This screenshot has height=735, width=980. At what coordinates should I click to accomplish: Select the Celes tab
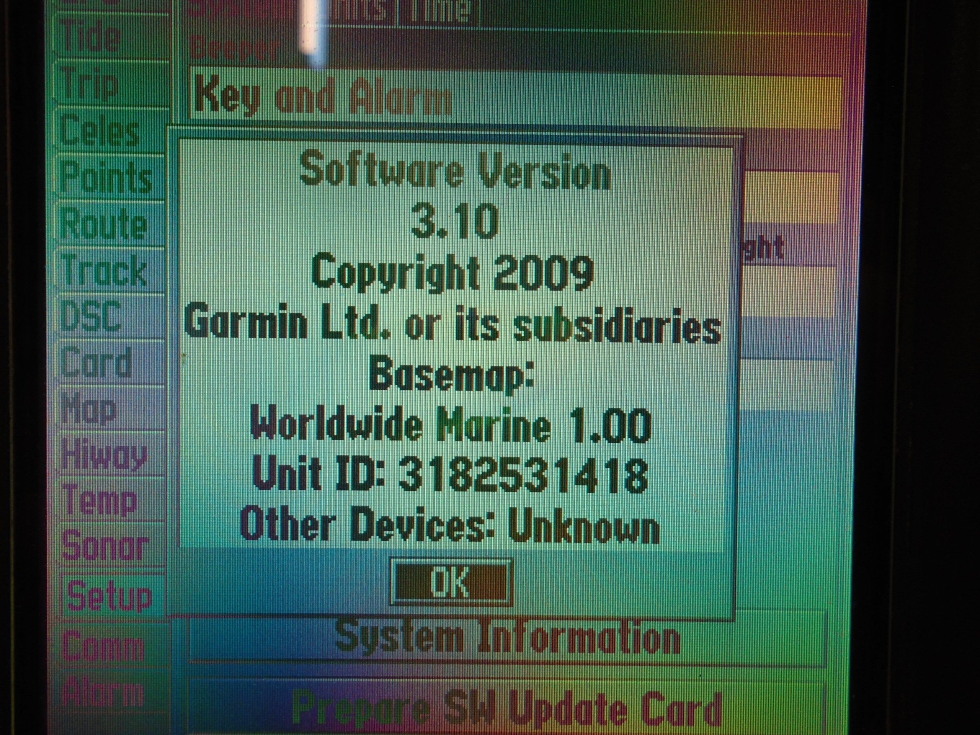[x=110, y=130]
